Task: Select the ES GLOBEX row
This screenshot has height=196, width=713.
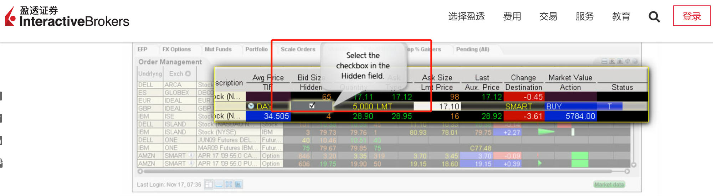Action: point(175,93)
